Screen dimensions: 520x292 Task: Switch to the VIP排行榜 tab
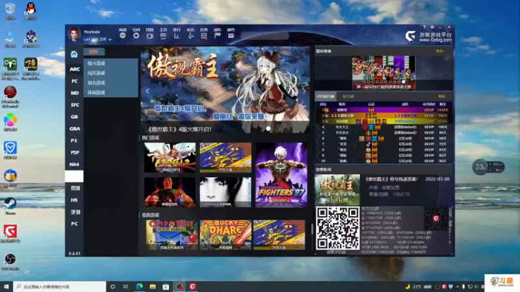326,96
